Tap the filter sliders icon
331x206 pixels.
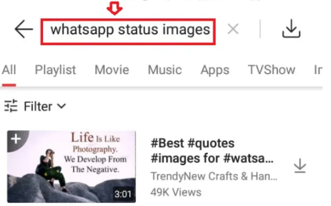click(11, 106)
